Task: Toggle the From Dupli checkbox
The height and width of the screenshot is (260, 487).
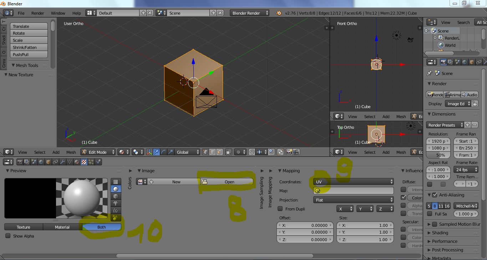Action: pyautogui.click(x=280, y=209)
